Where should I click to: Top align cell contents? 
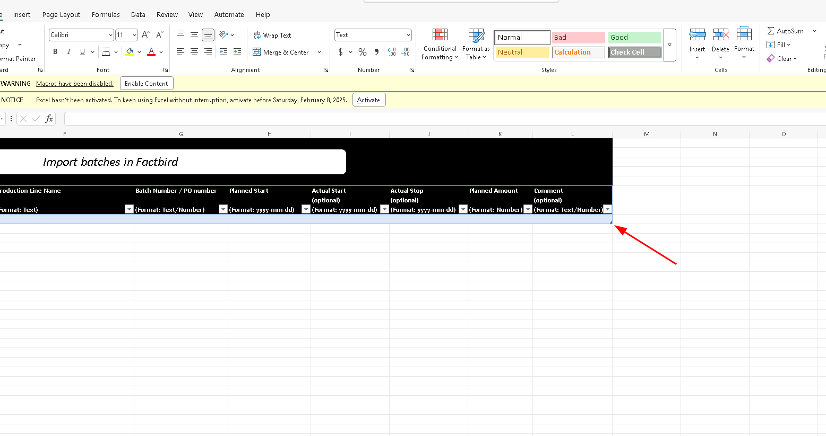[180, 35]
